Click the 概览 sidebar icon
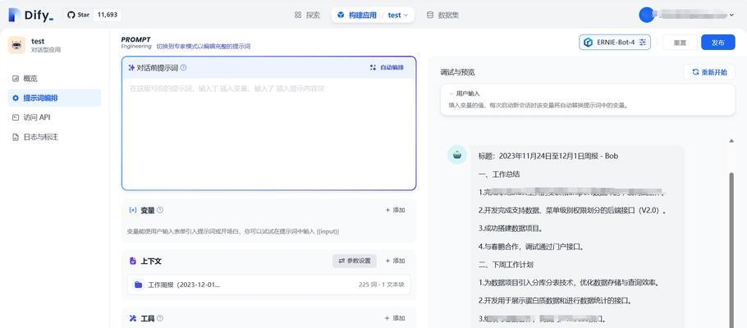 (16, 79)
